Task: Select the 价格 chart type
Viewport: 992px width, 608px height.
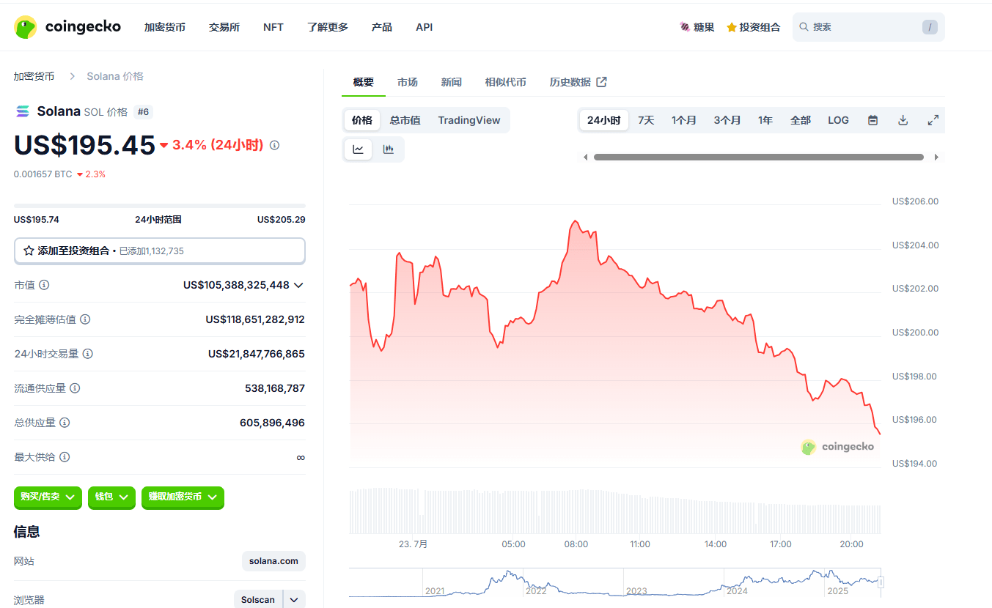Action: coord(361,120)
